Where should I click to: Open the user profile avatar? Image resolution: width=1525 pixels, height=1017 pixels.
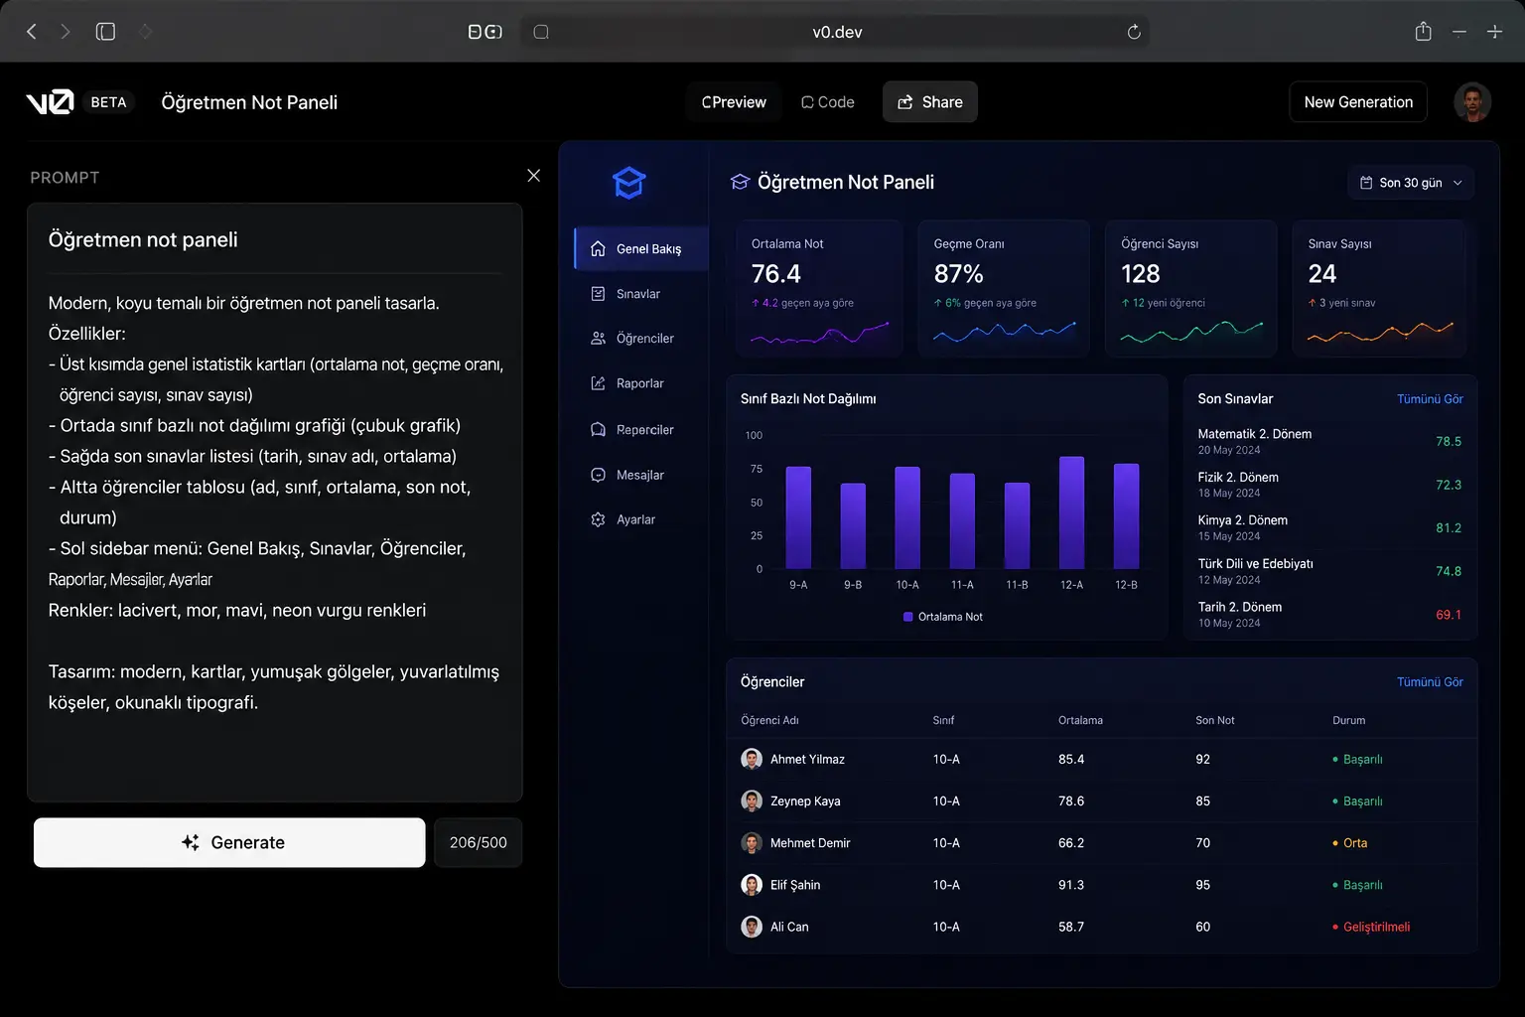point(1472,102)
